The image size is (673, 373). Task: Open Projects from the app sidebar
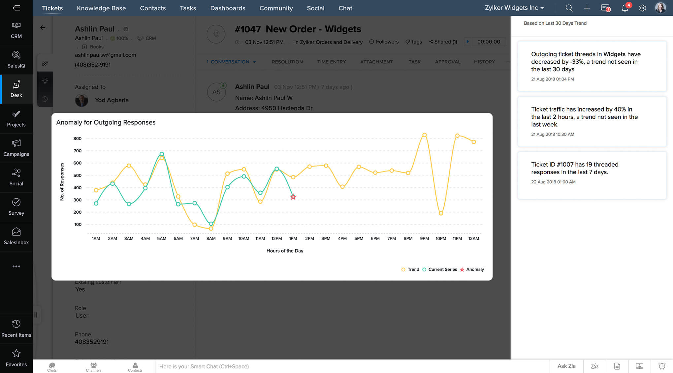pos(16,119)
